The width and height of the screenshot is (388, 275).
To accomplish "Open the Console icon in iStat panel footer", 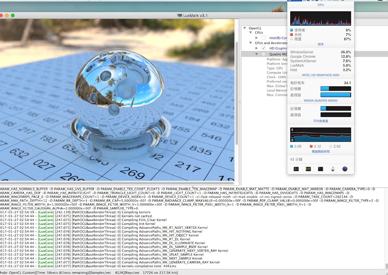I will click(308, 169).
